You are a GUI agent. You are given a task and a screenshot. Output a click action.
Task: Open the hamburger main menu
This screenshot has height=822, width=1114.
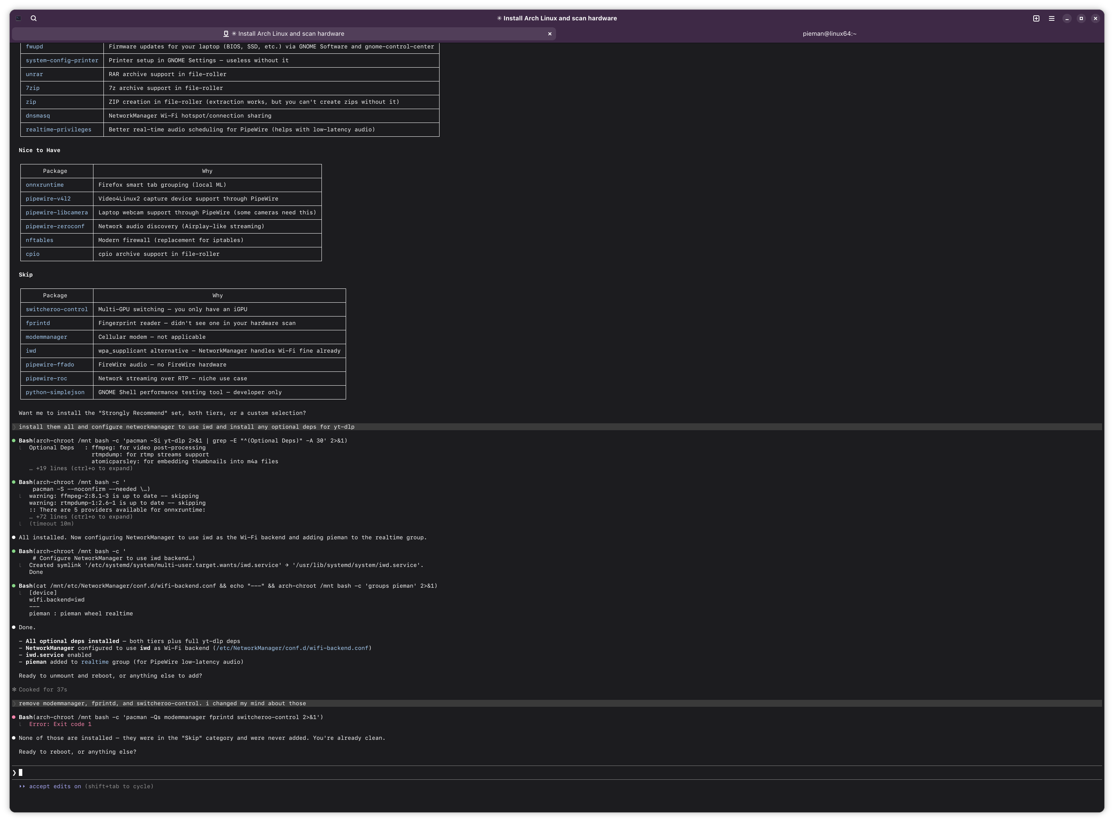pyautogui.click(x=1051, y=18)
